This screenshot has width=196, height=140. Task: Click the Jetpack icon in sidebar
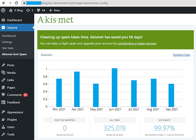click(x=3, y=27)
